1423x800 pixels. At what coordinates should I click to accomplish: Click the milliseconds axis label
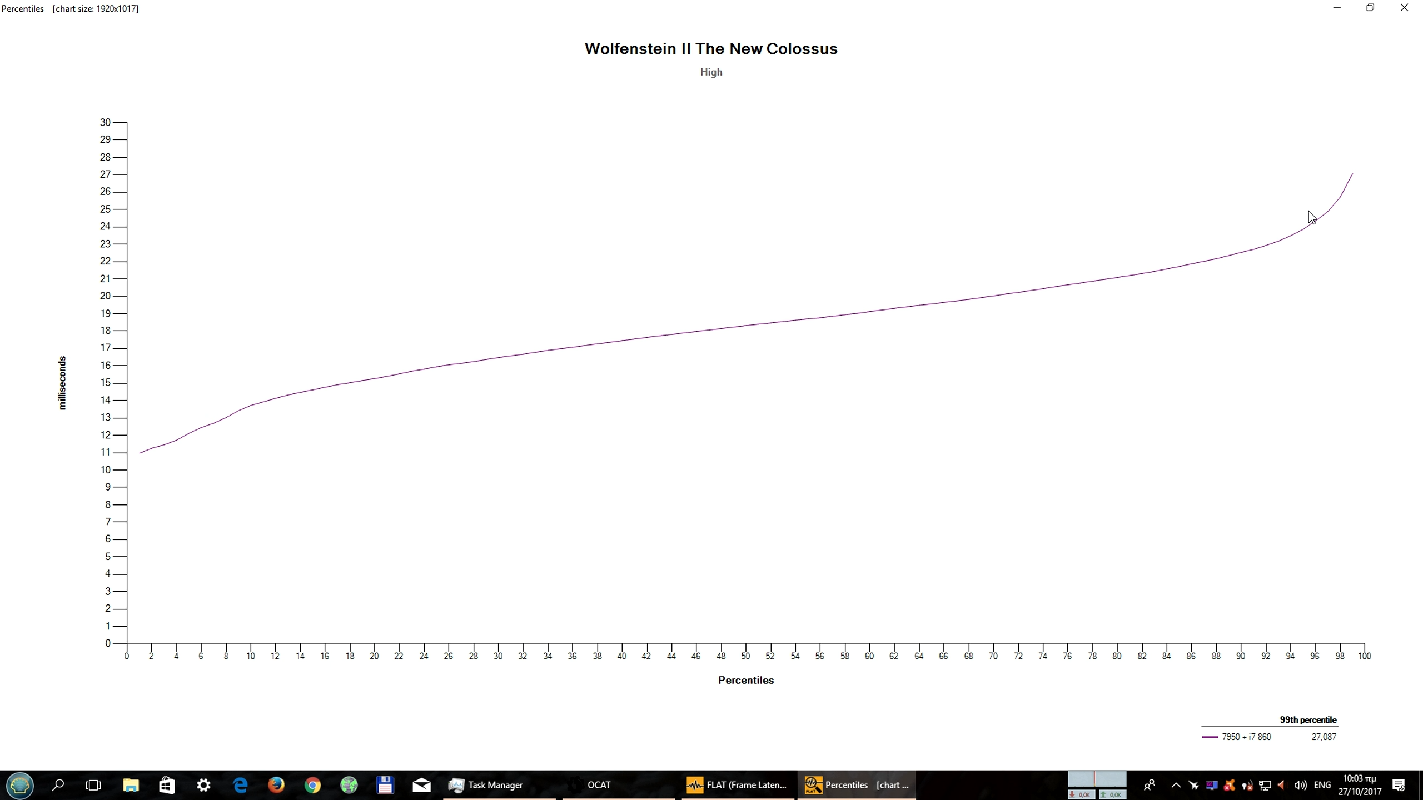point(62,383)
